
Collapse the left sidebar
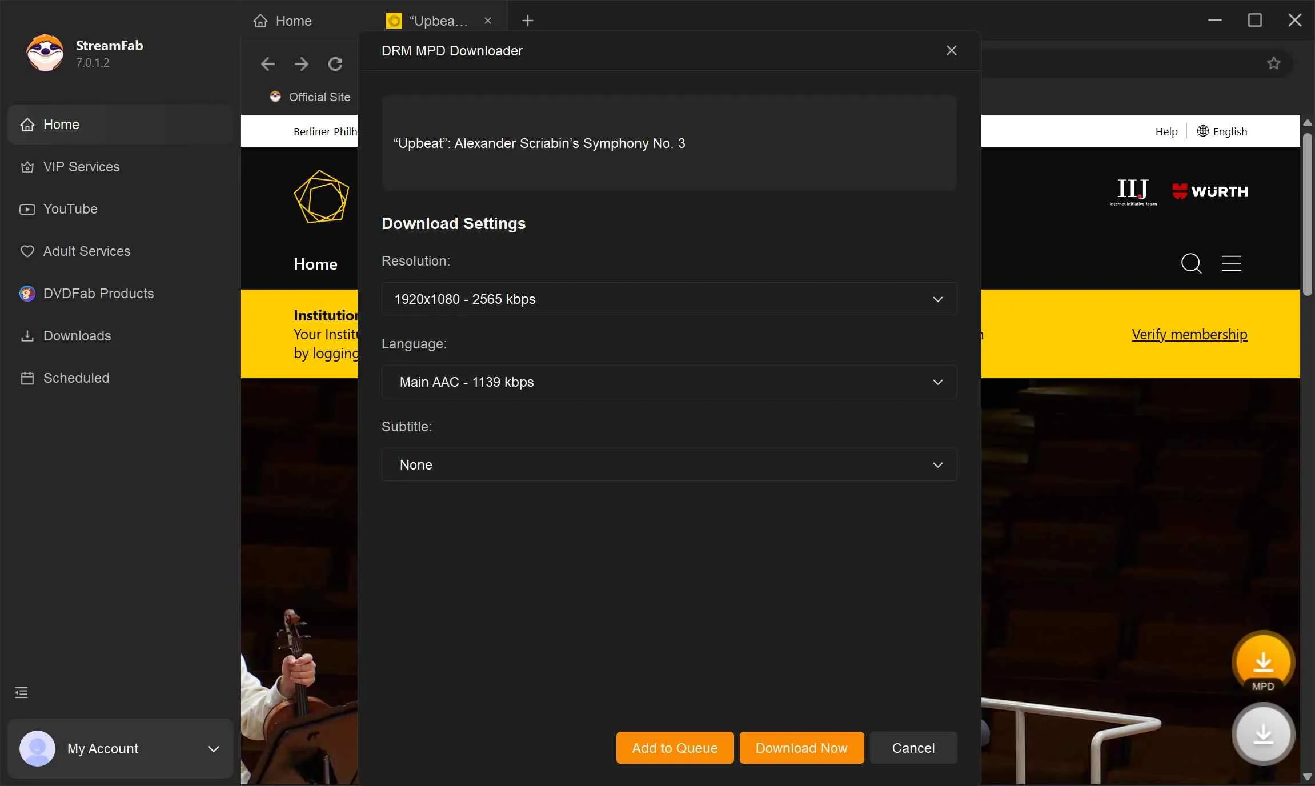point(21,692)
